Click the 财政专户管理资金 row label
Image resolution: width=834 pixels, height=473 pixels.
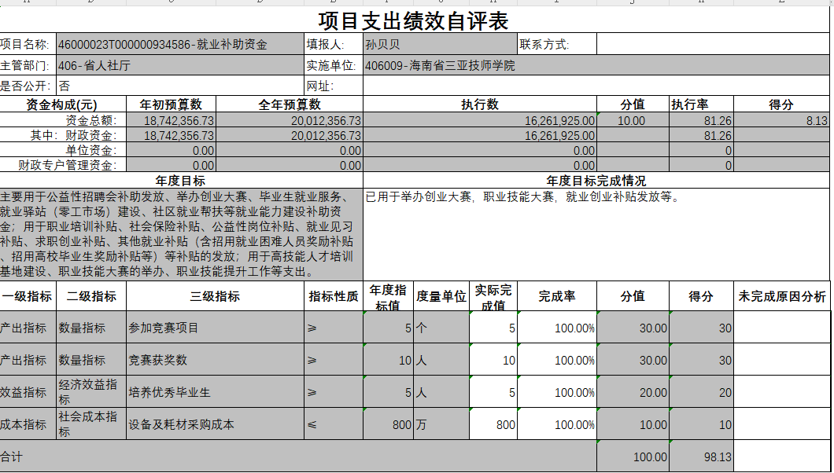(63, 164)
